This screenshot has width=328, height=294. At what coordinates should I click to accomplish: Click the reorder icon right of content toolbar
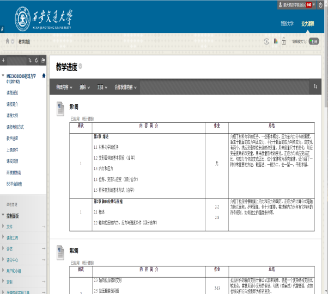tap(315, 86)
